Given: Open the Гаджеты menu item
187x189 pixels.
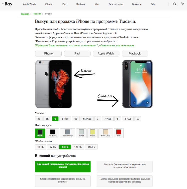Looking at the screenshot, I should point(137,4).
